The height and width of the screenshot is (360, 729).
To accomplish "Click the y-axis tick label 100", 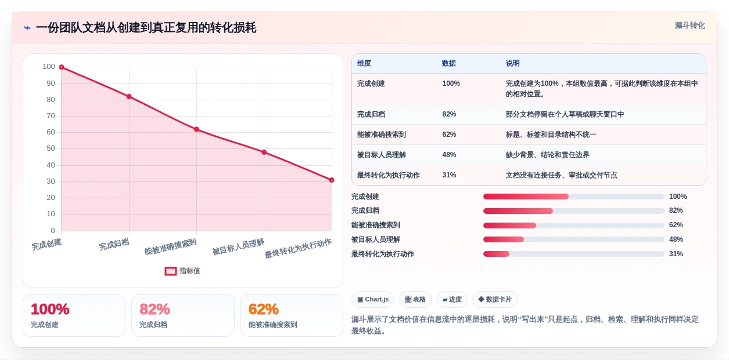I will click(49, 67).
